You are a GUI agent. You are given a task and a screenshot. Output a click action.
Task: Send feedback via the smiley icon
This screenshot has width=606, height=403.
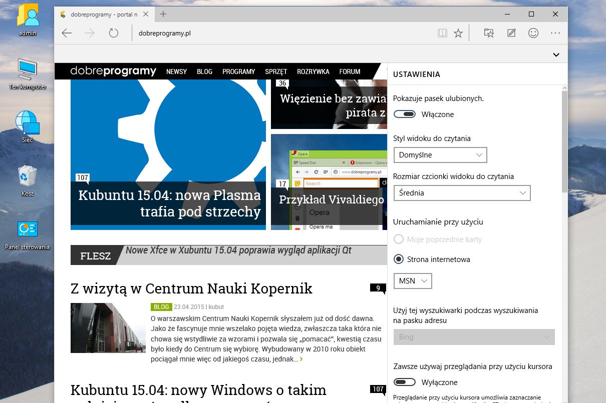point(533,33)
